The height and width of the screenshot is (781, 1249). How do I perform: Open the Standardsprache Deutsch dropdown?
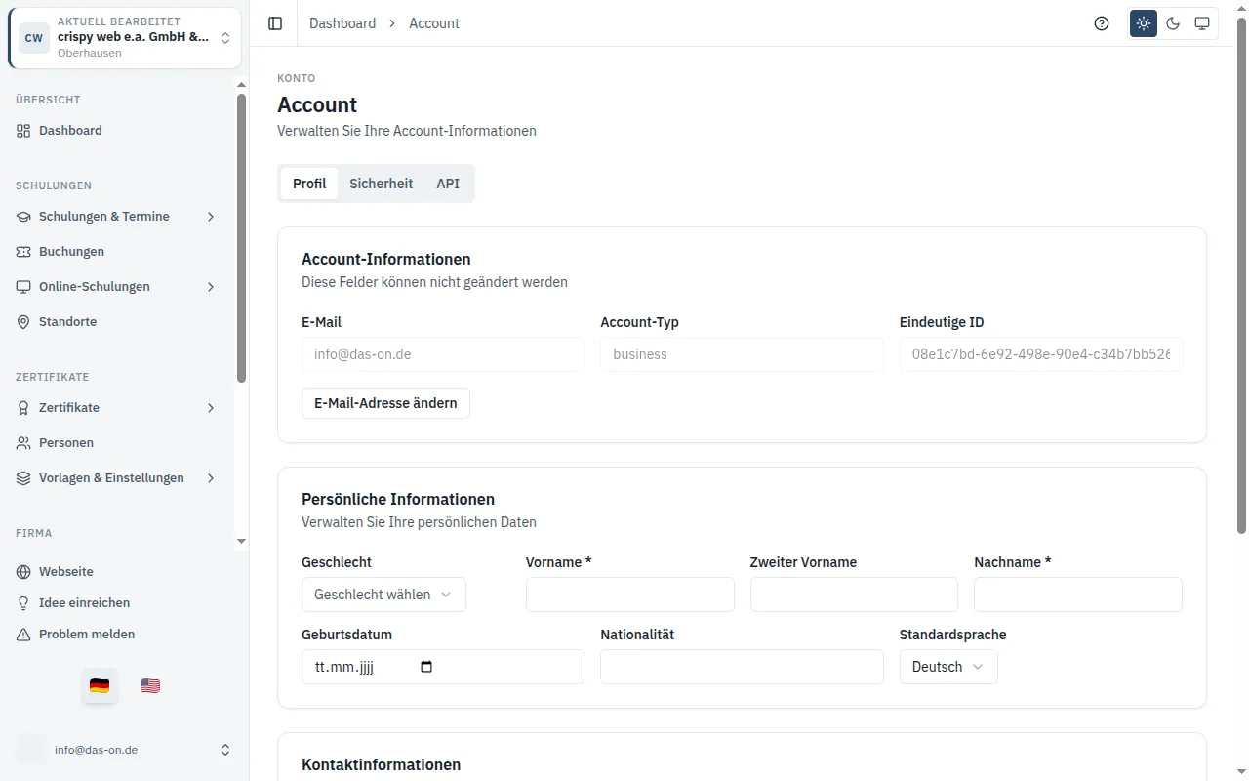click(948, 667)
